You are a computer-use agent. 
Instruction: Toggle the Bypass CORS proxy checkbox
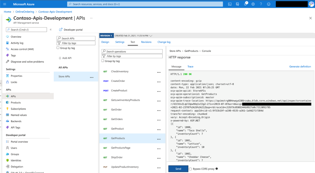click(190, 169)
